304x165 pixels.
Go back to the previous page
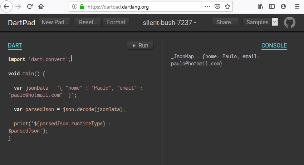pos(6,6)
